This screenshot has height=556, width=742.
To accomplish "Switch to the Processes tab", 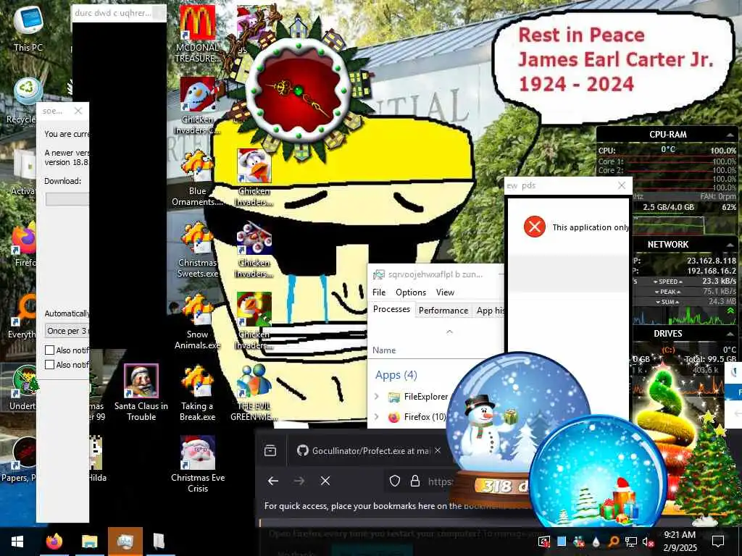I will click(391, 309).
